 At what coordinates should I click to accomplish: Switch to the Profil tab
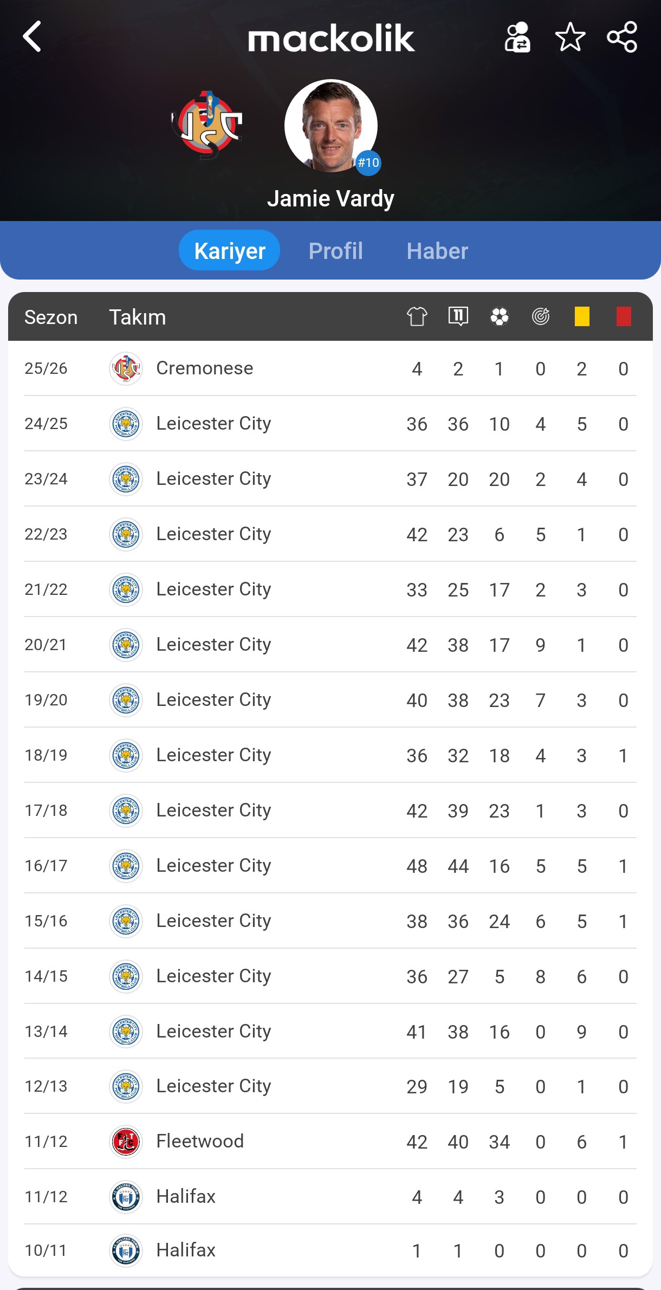[335, 251]
